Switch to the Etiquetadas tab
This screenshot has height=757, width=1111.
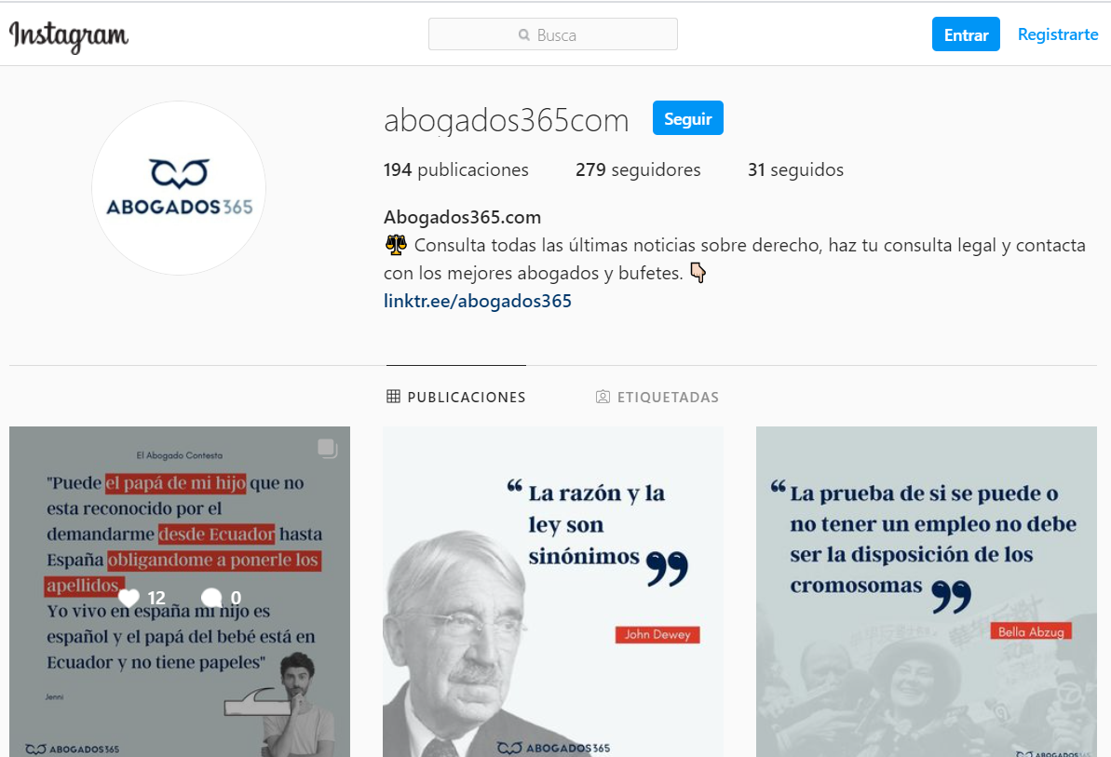[x=657, y=397]
